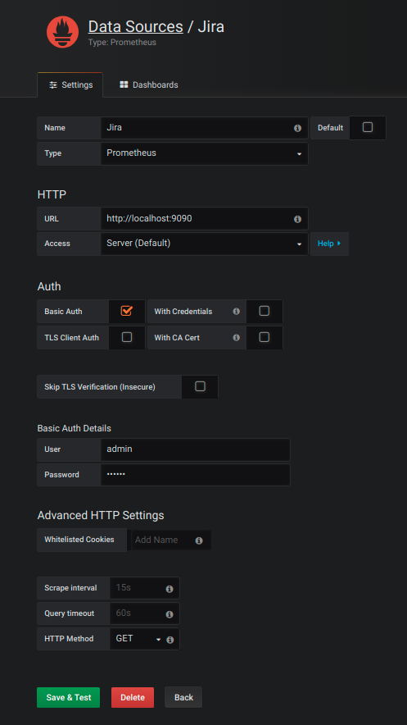Click the 'Type: Prometheus' subtitle text
The width and height of the screenshot is (407, 725).
[x=122, y=43]
